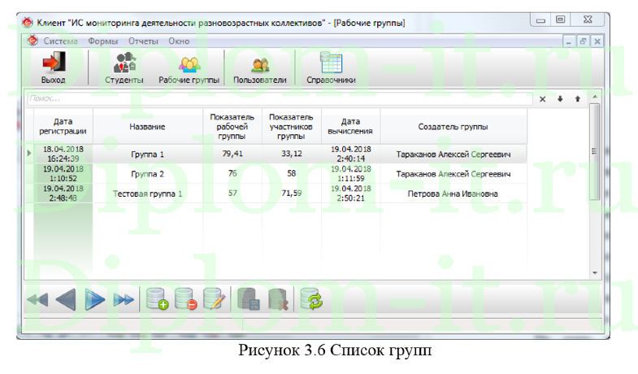Click the value 76 cell
Viewport: 638px width, 374px height.
(x=232, y=174)
